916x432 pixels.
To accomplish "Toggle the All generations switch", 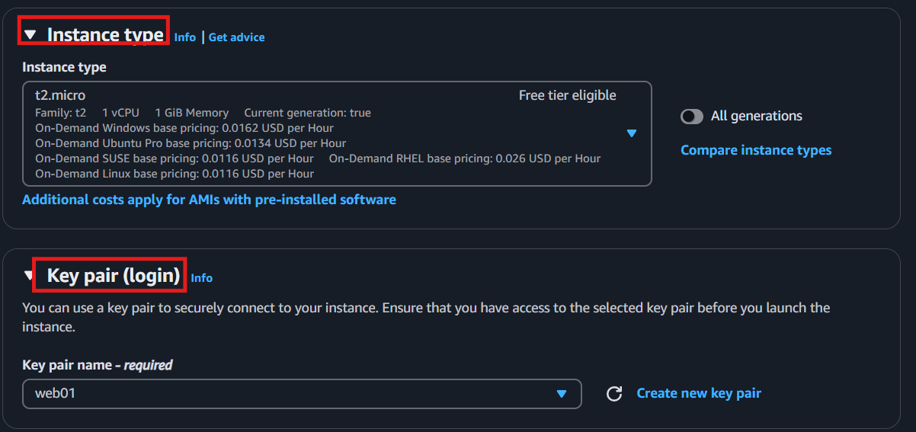I will pyautogui.click(x=692, y=116).
